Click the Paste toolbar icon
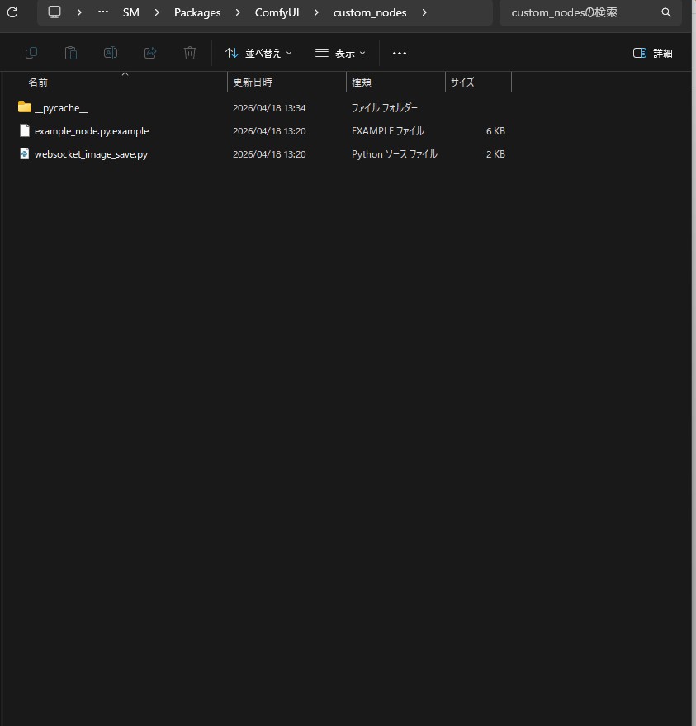The width and height of the screenshot is (696, 726). point(71,53)
